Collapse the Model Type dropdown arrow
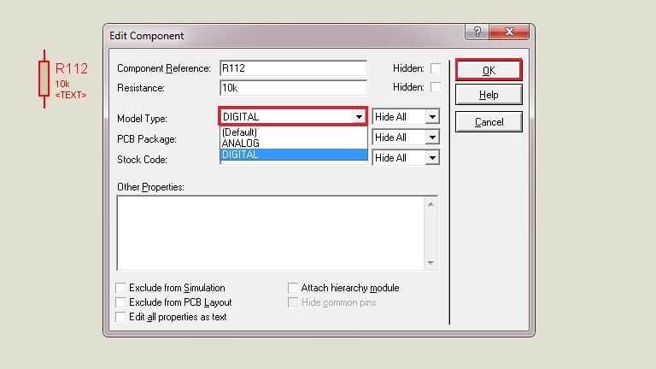The width and height of the screenshot is (656, 369). coord(359,117)
